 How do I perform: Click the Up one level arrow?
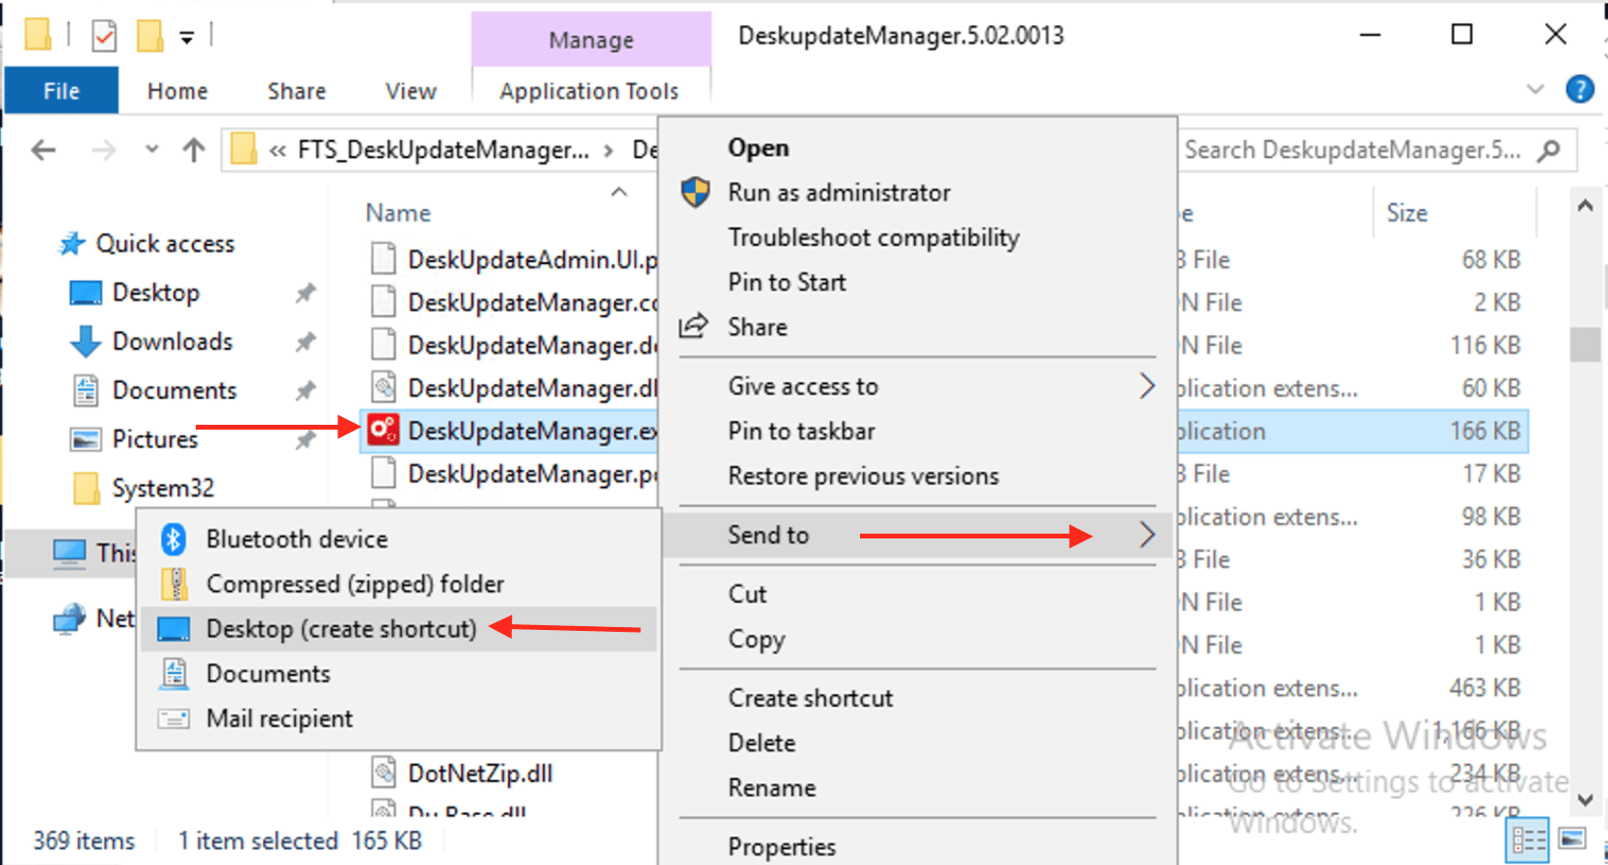194,150
